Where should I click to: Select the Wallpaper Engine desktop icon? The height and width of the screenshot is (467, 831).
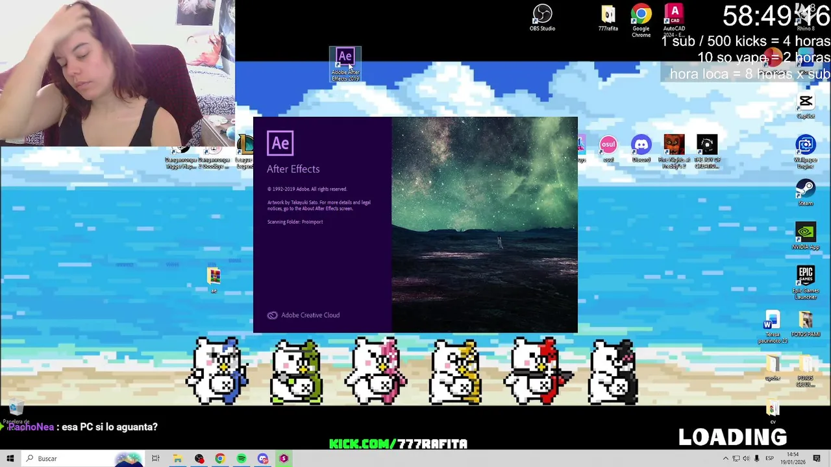click(806, 152)
